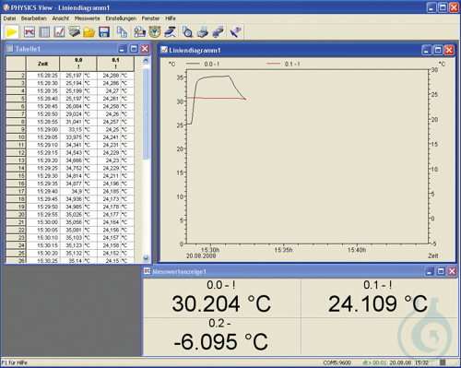Viewport: 461px width, 368px height.
Task: Click the computer connection toolbar icon
Action: [218, 32]
